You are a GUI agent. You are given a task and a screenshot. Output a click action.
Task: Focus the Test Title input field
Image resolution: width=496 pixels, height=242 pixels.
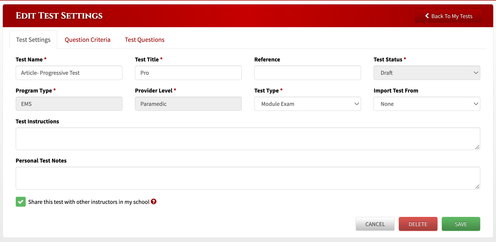point(188,73)
